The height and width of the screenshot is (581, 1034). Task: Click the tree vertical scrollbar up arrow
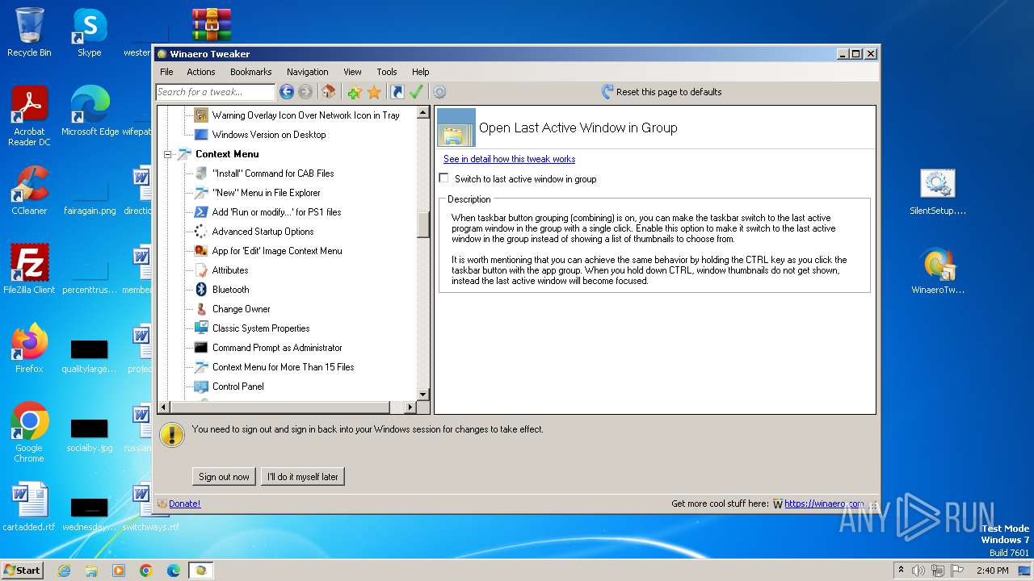(x=422, y=113)
